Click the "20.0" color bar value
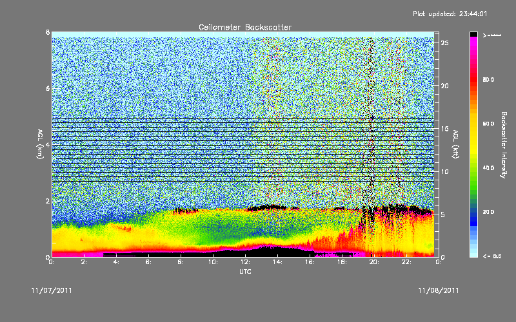This screenshot has width=516, height=322. 488,212
